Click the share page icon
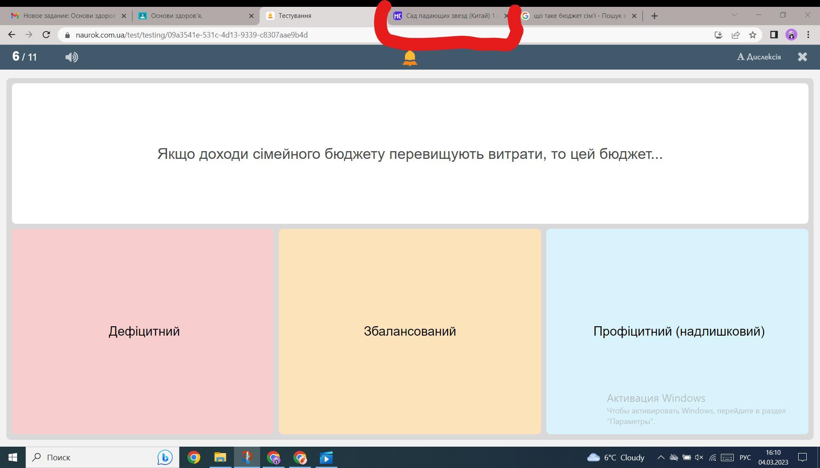 tap(735, 35)
